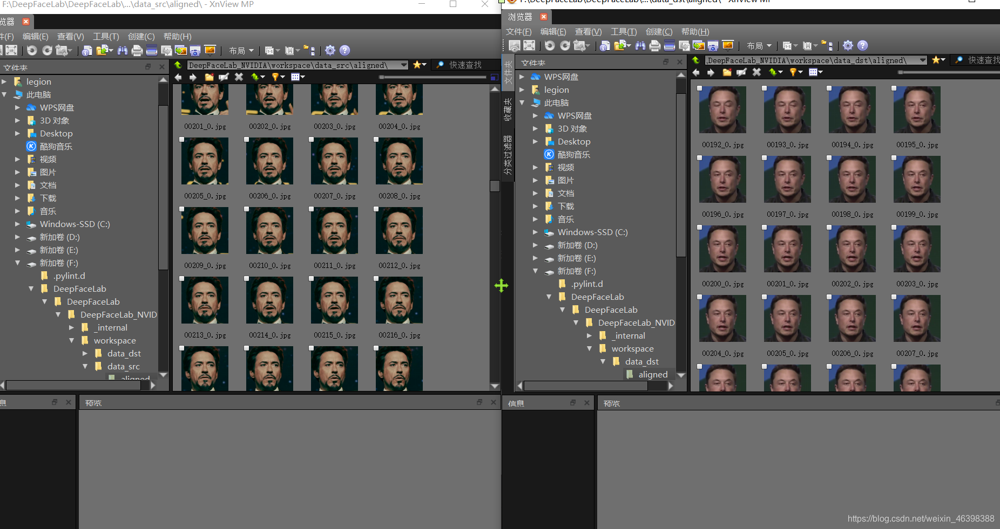Open favorites star dropdown in left browser

point(420,65)
